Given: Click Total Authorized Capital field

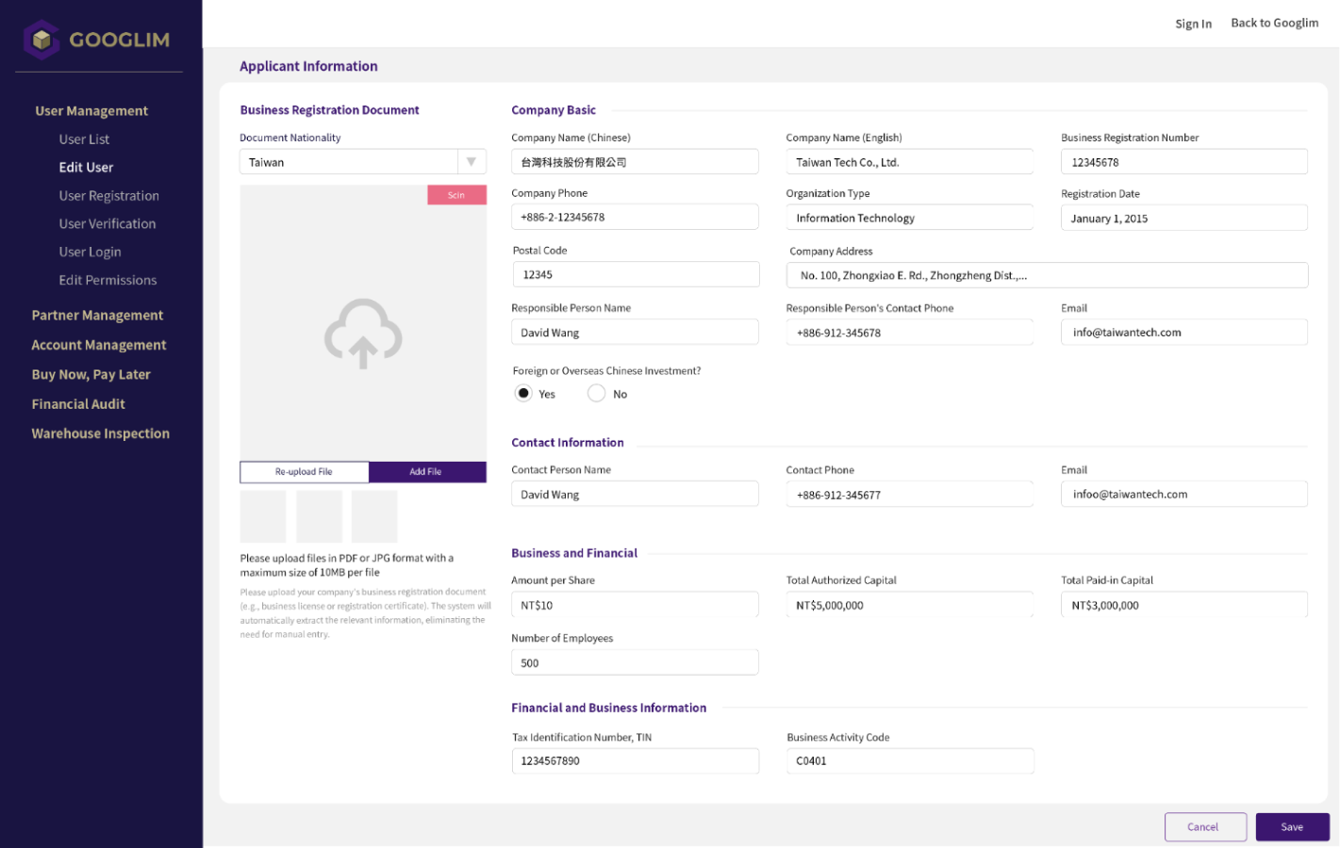Looking at the screenshot, I should tap(909, 605).
